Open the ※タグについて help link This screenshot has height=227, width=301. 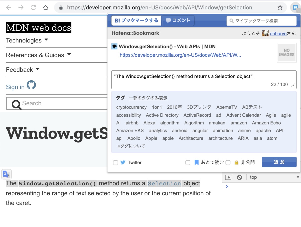pos(131,146)
